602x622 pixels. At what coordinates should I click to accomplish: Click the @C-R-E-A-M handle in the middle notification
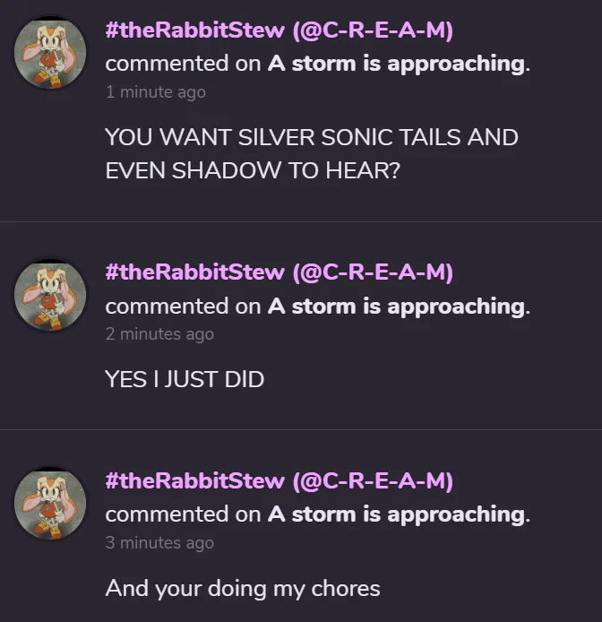(x=373, y=272)
